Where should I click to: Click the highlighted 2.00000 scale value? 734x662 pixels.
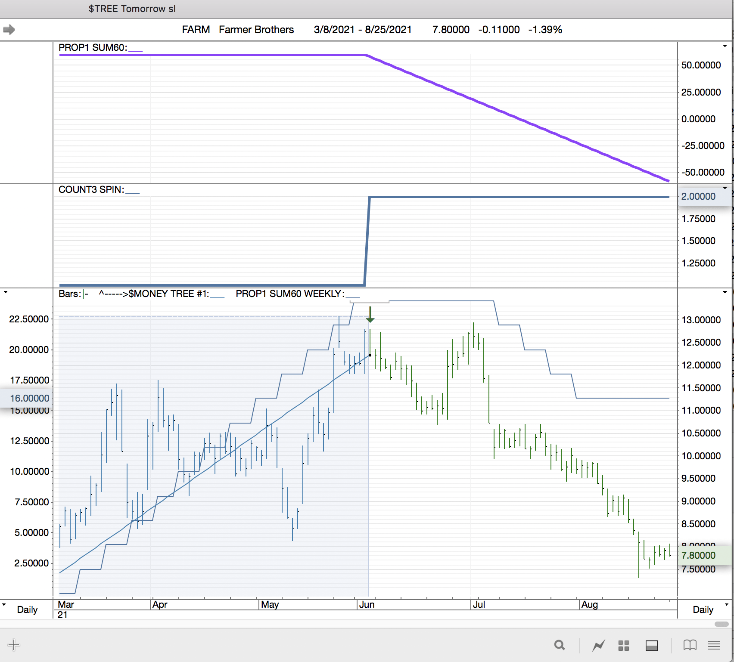tap(698, 196)
